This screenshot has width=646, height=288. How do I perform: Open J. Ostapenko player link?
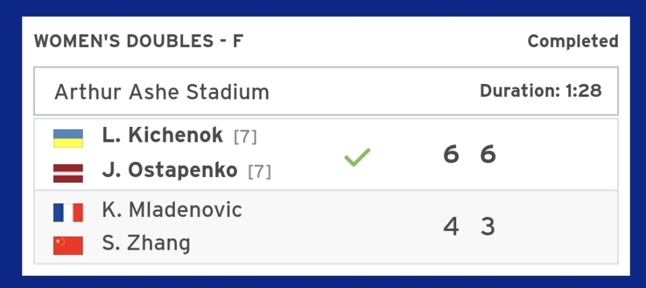coord(170,170)
